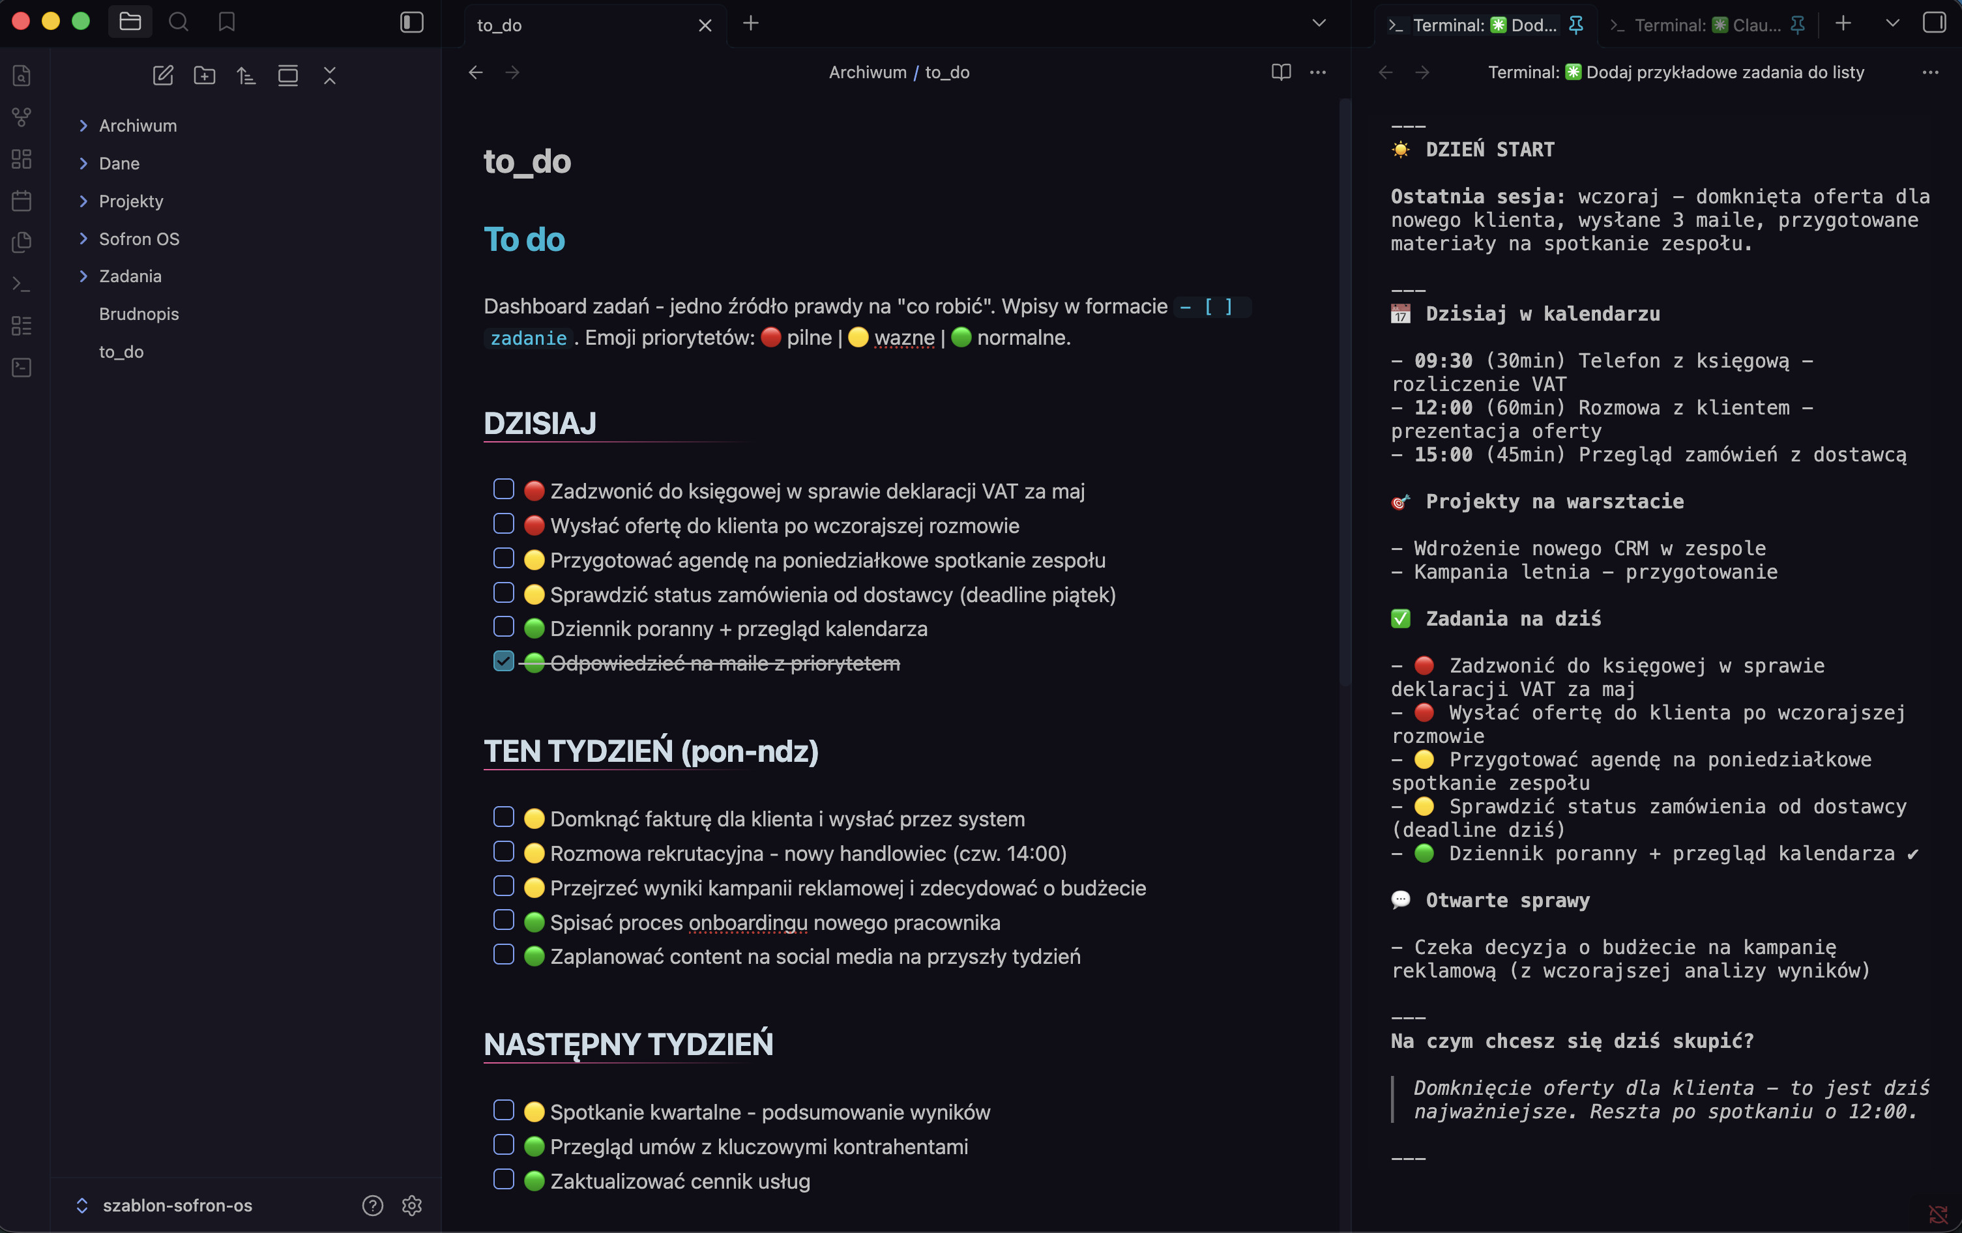This screenshot has height=1233, width=1962.
Task: Switch to the Terminal Clau... tab
Action: pos(1708,25)
